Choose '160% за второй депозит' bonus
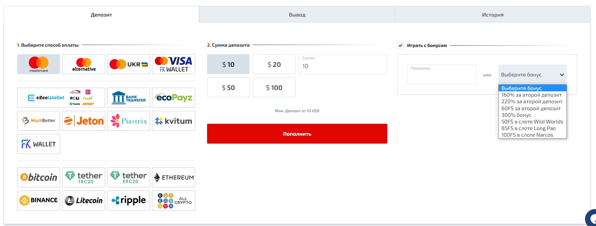 532,95
